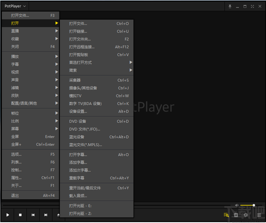
Task: Open the control menu via the list icon
Action: (x=259, y=215)
